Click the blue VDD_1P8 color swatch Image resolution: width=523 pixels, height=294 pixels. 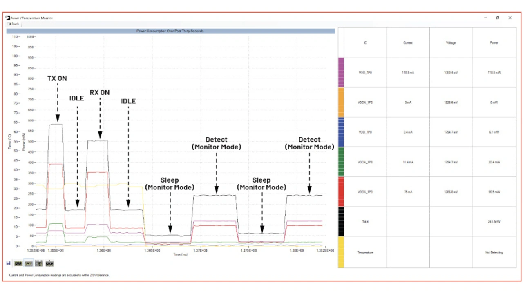pos(341,132)
